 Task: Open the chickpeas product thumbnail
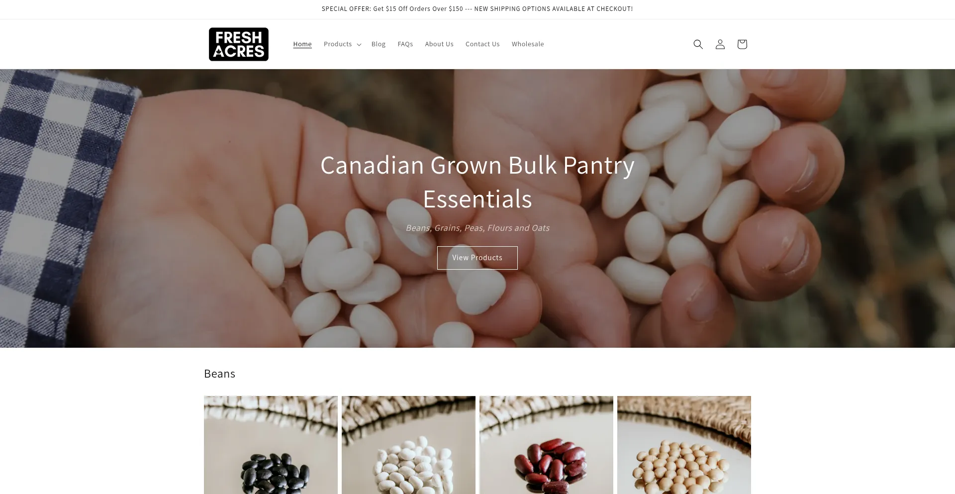[x=684, y=445]
